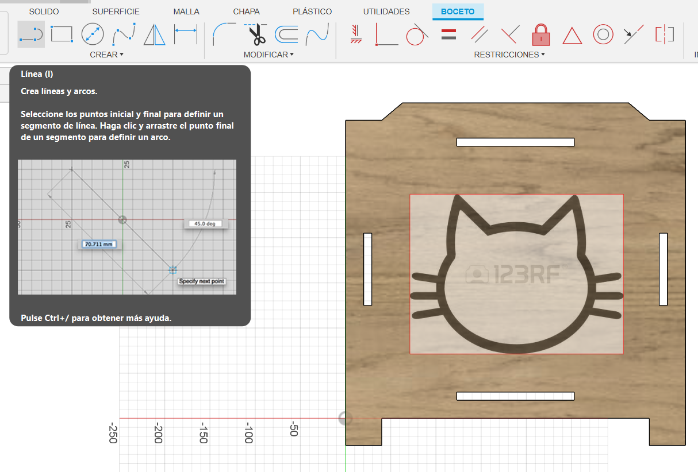Click the cat face image on canvas
The width and height of the screenshot is (698, 472).
[x=516, y=274]
